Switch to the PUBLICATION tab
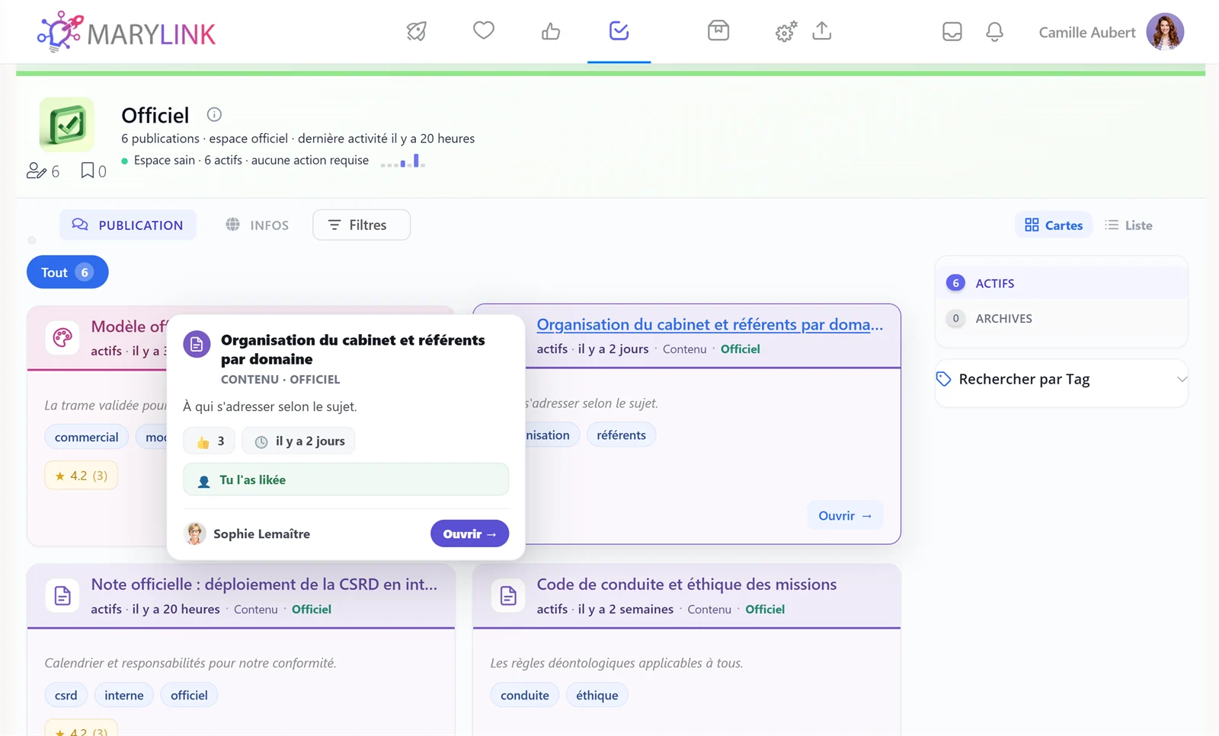The height and width of the screenshot is (736, 1219). (x=128, y=225)
